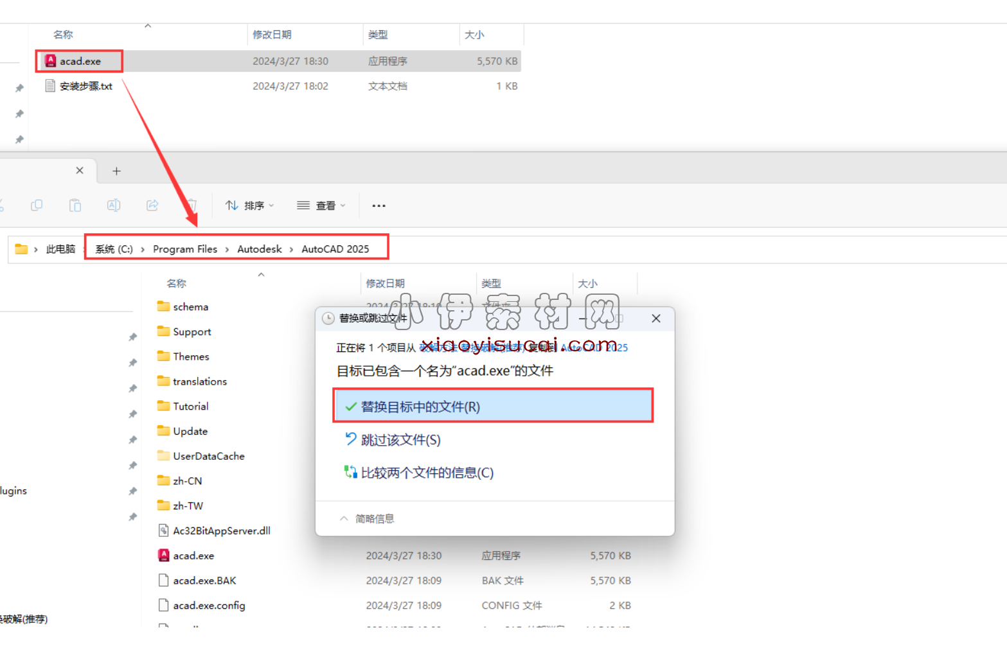
Task: Open the UserDataCache folder
Action: [x=201, y=456]
